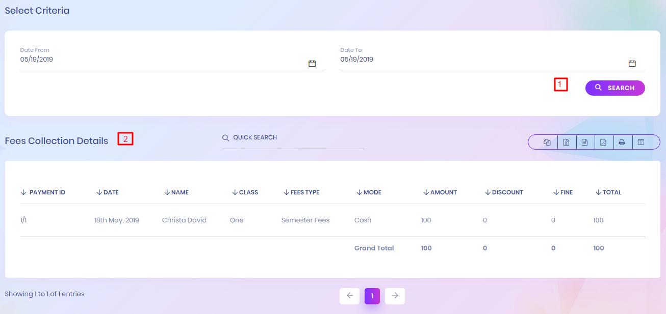The image size is (666, 314).
Task: Sort by the Total column header
Action: tap(611, 192)
